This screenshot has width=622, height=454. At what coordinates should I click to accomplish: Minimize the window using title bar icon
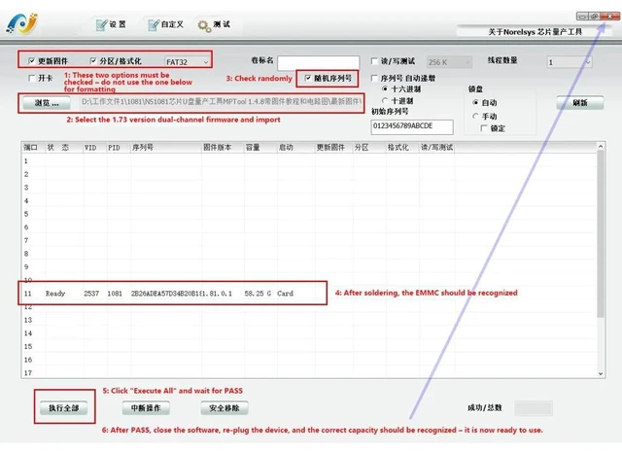(582, 17)
